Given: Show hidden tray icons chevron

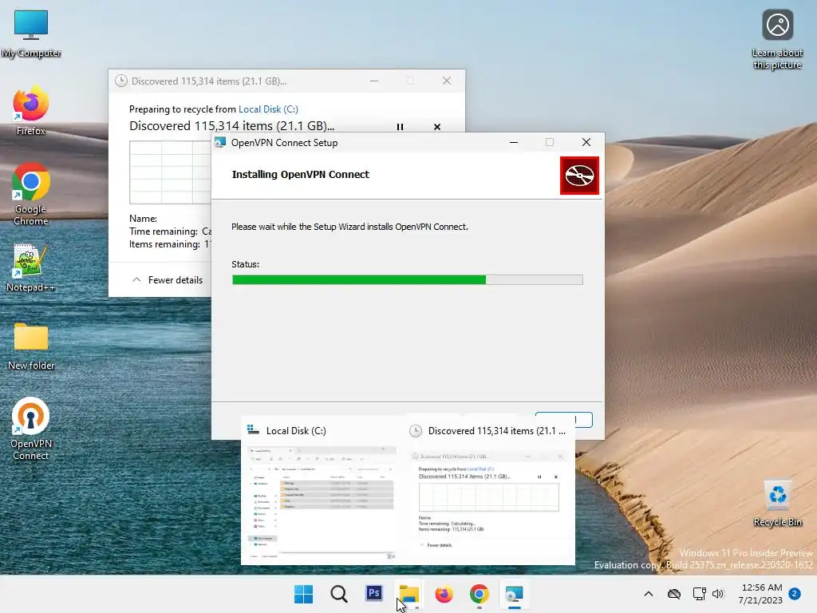Looking at the screenshot, I should click(648, 594).
